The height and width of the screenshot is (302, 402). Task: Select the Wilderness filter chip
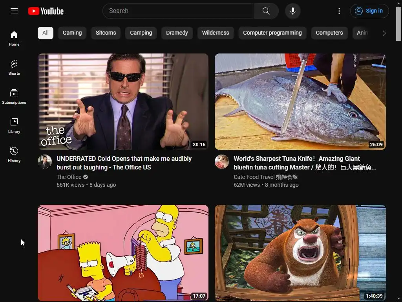[216, 33]
